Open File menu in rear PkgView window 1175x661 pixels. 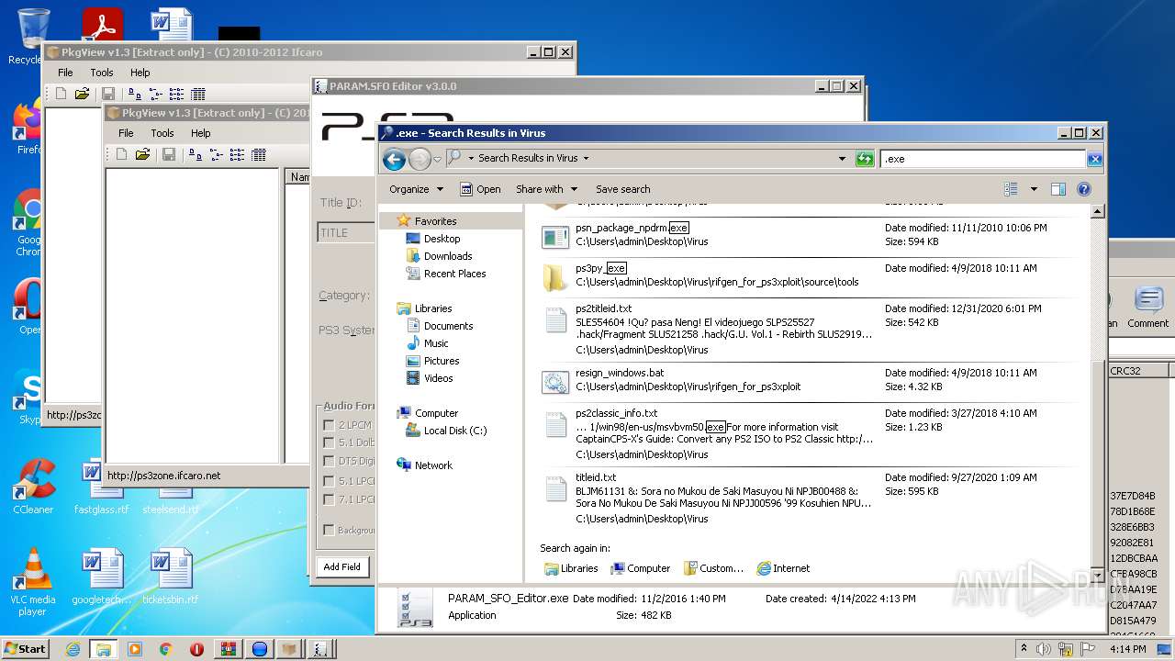[65, 73]
